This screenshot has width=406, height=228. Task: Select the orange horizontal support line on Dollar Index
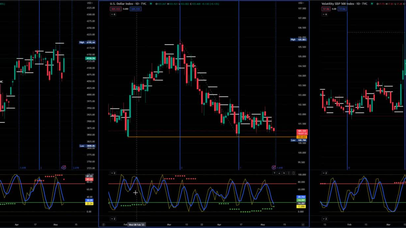tap(212, 137)
